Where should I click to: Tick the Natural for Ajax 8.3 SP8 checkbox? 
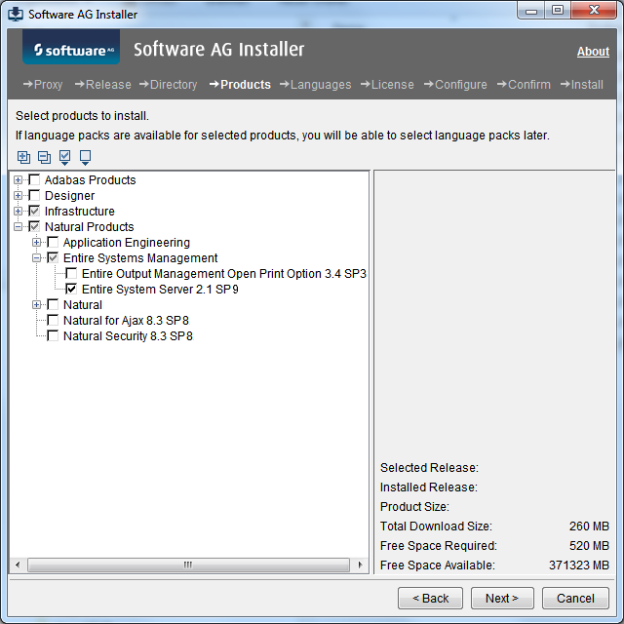(53, 321)
